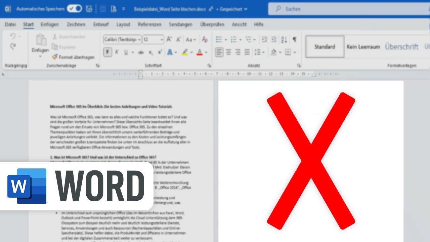Screen dimensions: 430x242
Task: Apply the yellow text highlight color
Action: pyautogui.click(x=185, y=52)
